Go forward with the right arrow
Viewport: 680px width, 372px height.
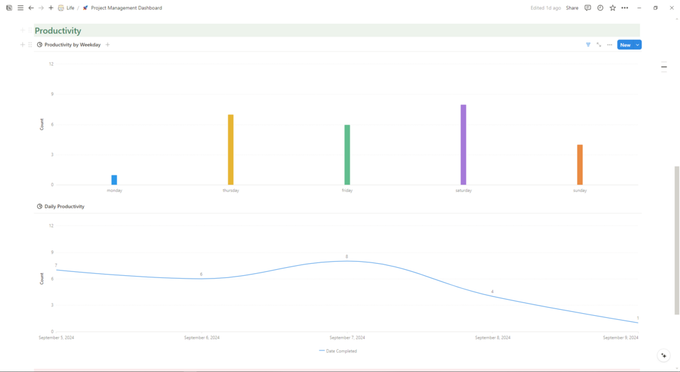tap(41, 8)
